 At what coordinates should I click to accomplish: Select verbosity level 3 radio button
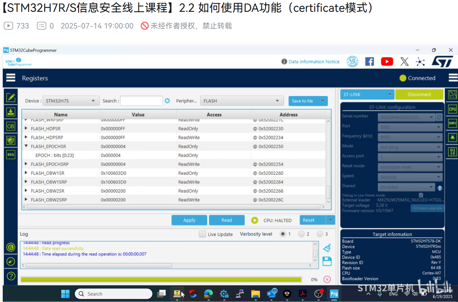[320, 234]
